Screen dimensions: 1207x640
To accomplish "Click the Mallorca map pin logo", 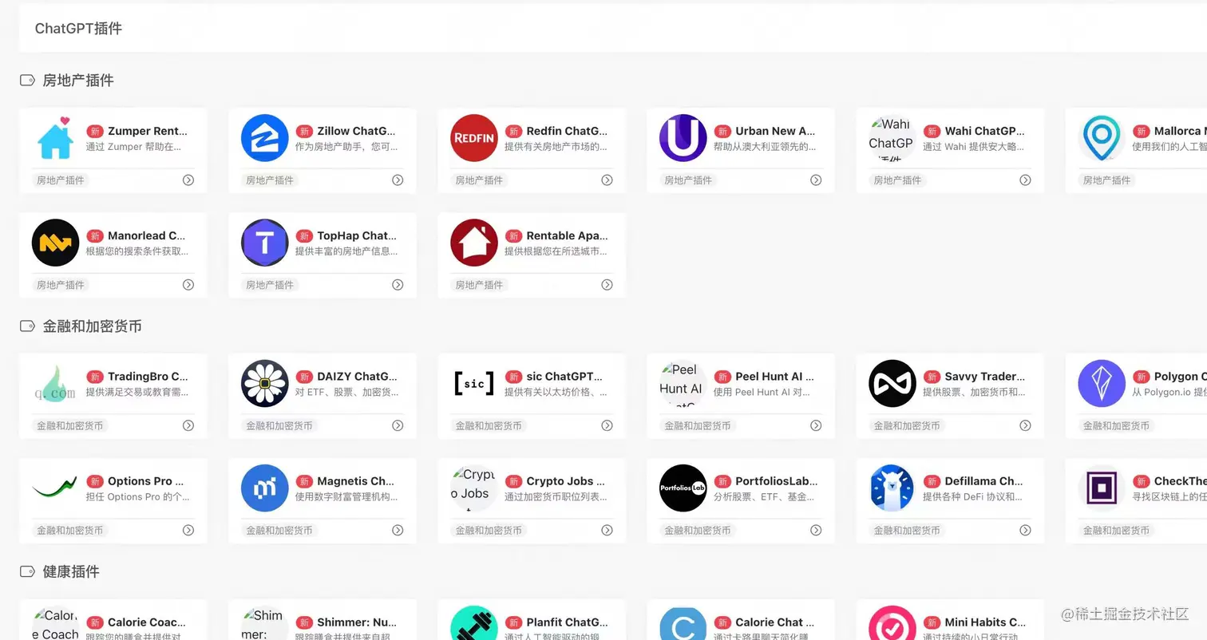I will pos(1102,138).
